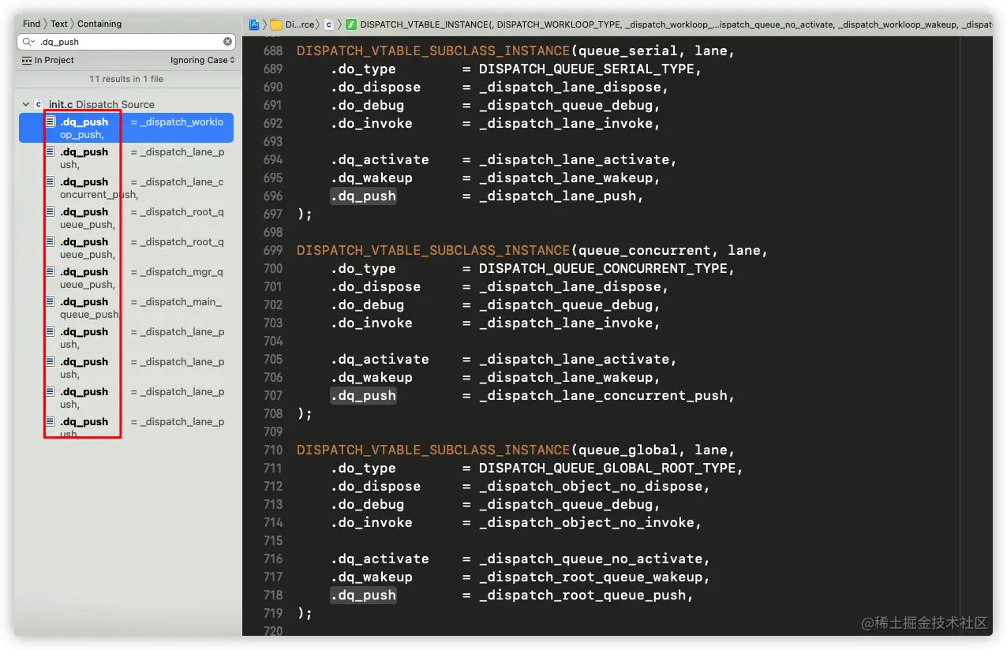
Task: Click queue_serial on line 688
Action: click(x=628, y=51)
